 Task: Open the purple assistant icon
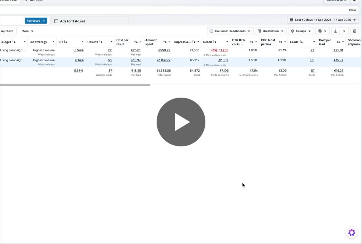351,232
